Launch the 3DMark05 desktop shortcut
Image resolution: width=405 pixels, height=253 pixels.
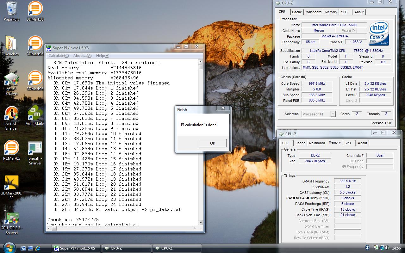[x=35, y=46]
